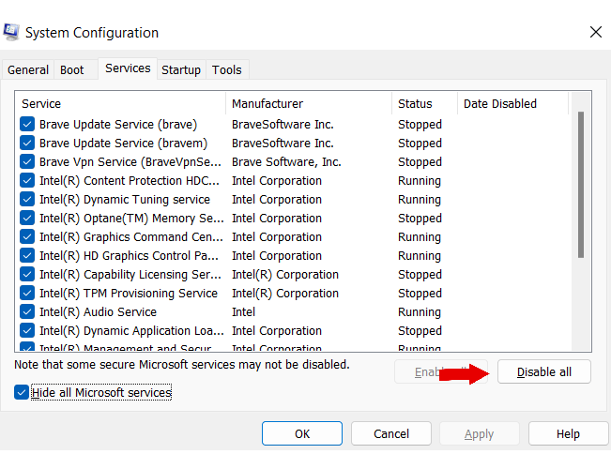Switch to the General tab
Screen dimensions: 611x469
coord(28,70)
